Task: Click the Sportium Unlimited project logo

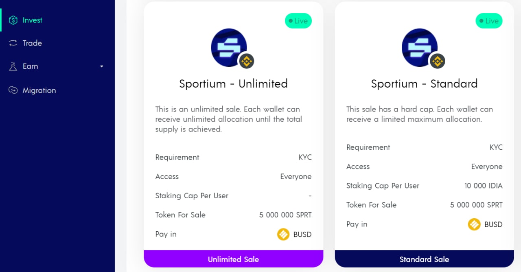Action: (229, 47)
